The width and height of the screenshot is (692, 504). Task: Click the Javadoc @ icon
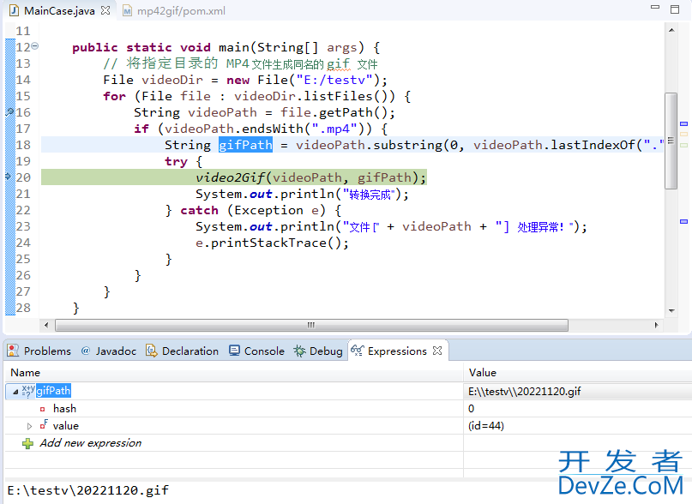86,351
